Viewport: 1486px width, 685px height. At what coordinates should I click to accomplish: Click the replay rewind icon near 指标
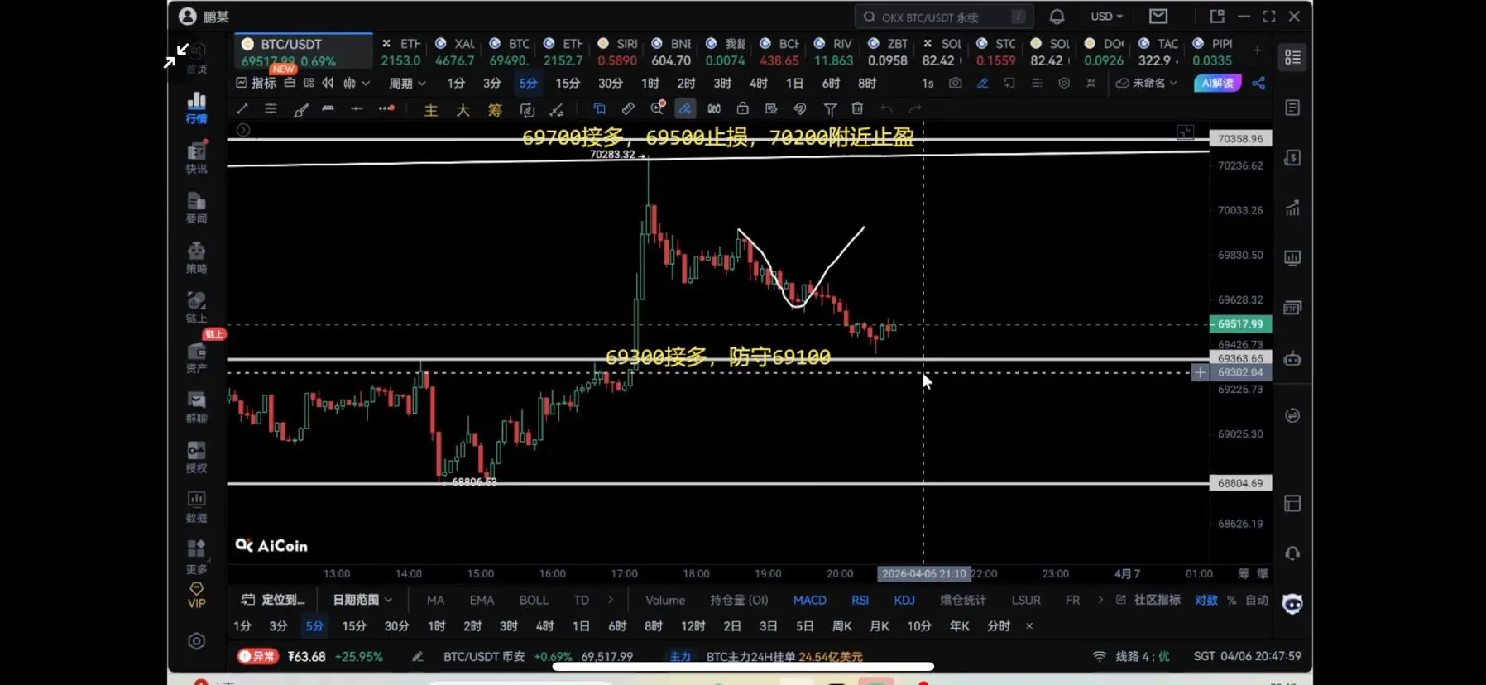coord(328,83)
